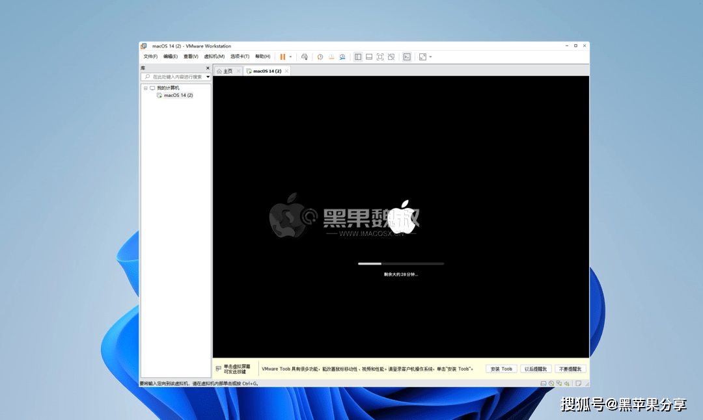Switch to Unity mode from the toolbar
This screenshot has height=420, width=703.
click(x=391, y=57)
